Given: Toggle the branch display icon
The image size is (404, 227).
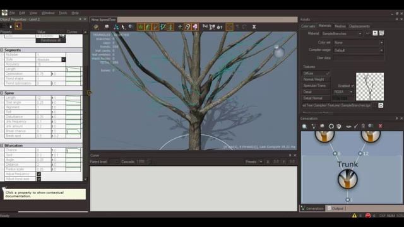Looking at the screenshot, I should click(x=155, y=26).
